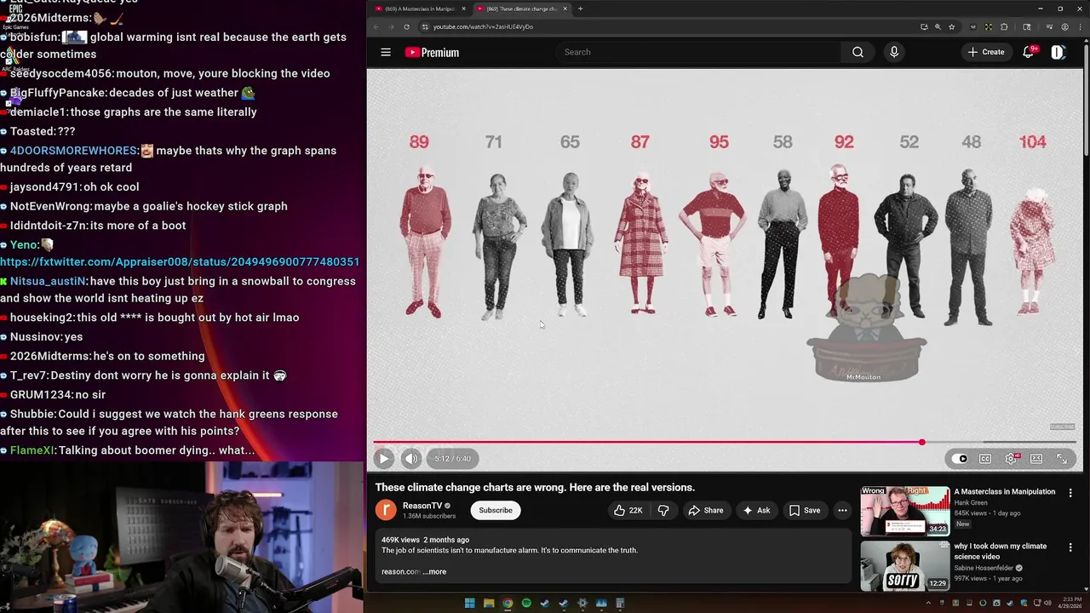
Task: Open the Windows Start menu
Action: (x=469, y=604)
